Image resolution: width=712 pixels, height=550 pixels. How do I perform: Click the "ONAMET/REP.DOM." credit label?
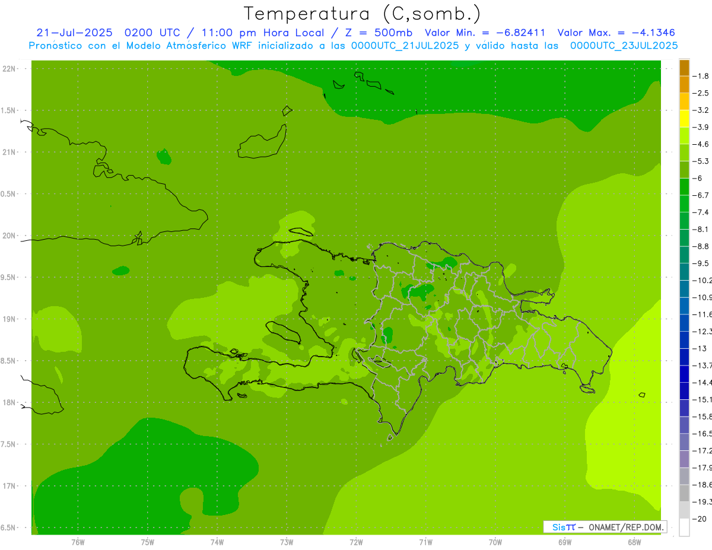[627, 527]
